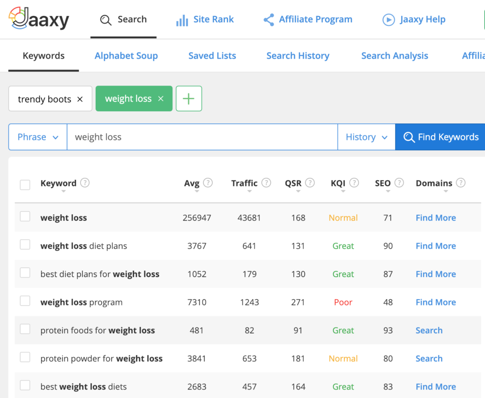
Task: Open the Saved Lists tab
Action: pos(212,56)
